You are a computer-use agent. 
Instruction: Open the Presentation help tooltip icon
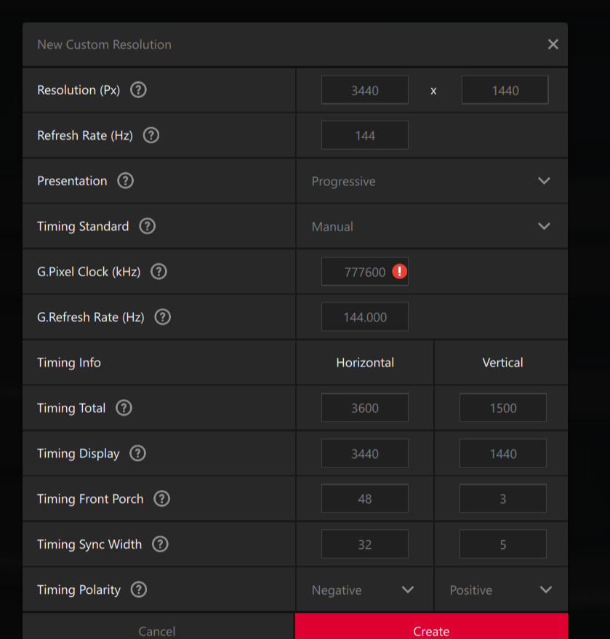(x=126, y=181)
